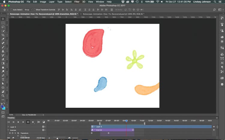Select the Quick Selection tool

3,31
